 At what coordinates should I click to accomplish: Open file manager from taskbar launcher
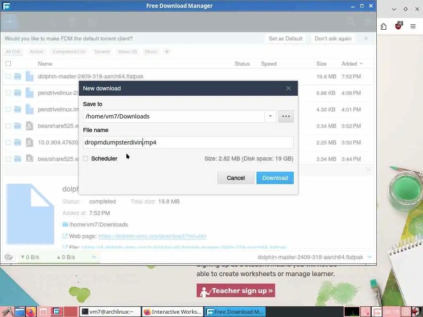pyautogui.click(x=20, y=312)
